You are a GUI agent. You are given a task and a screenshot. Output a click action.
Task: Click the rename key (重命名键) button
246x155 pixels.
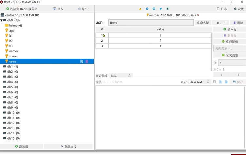pos(203,23)
